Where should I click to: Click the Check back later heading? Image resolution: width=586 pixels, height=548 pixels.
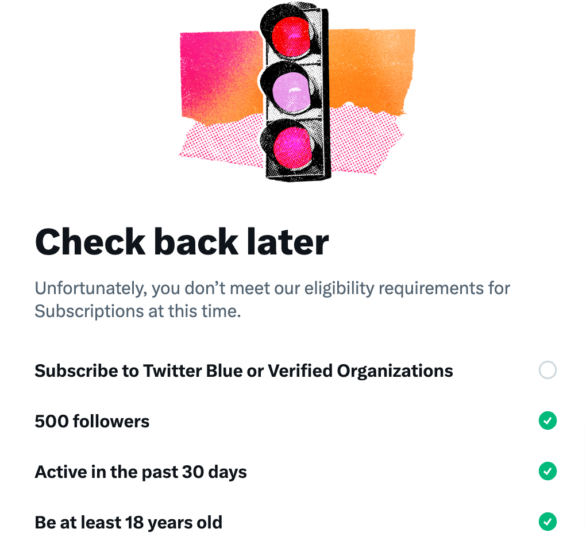click(182, 242)
